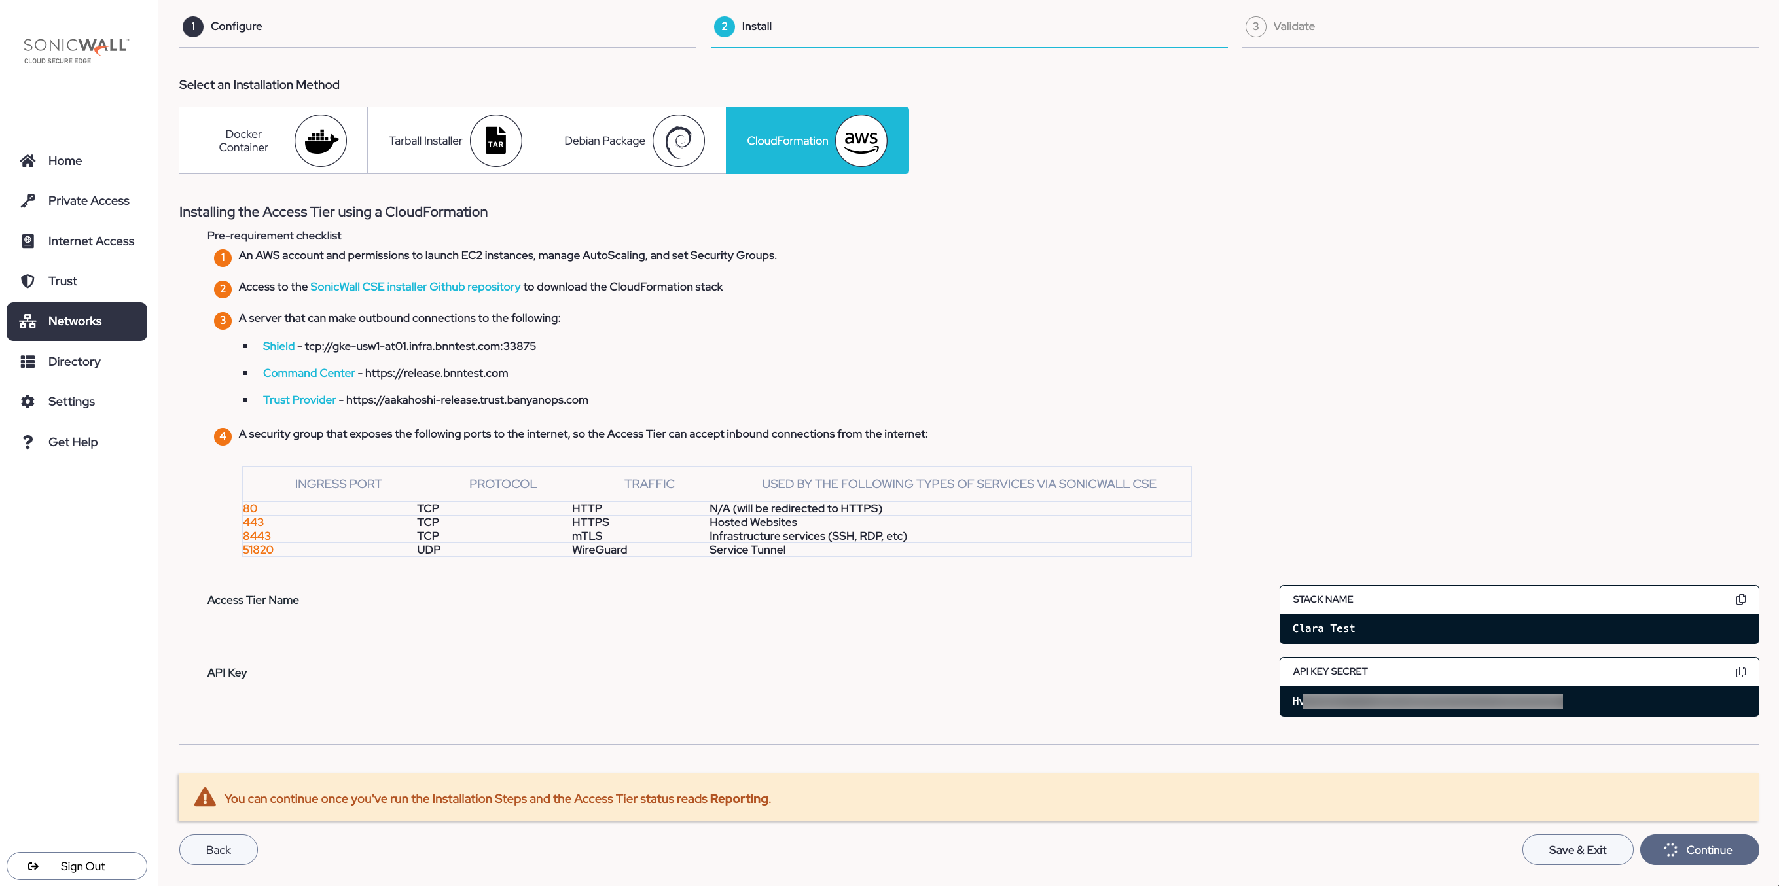Copy the Stack Name value
The image size is (1779, 886).
coord(1740,599)
